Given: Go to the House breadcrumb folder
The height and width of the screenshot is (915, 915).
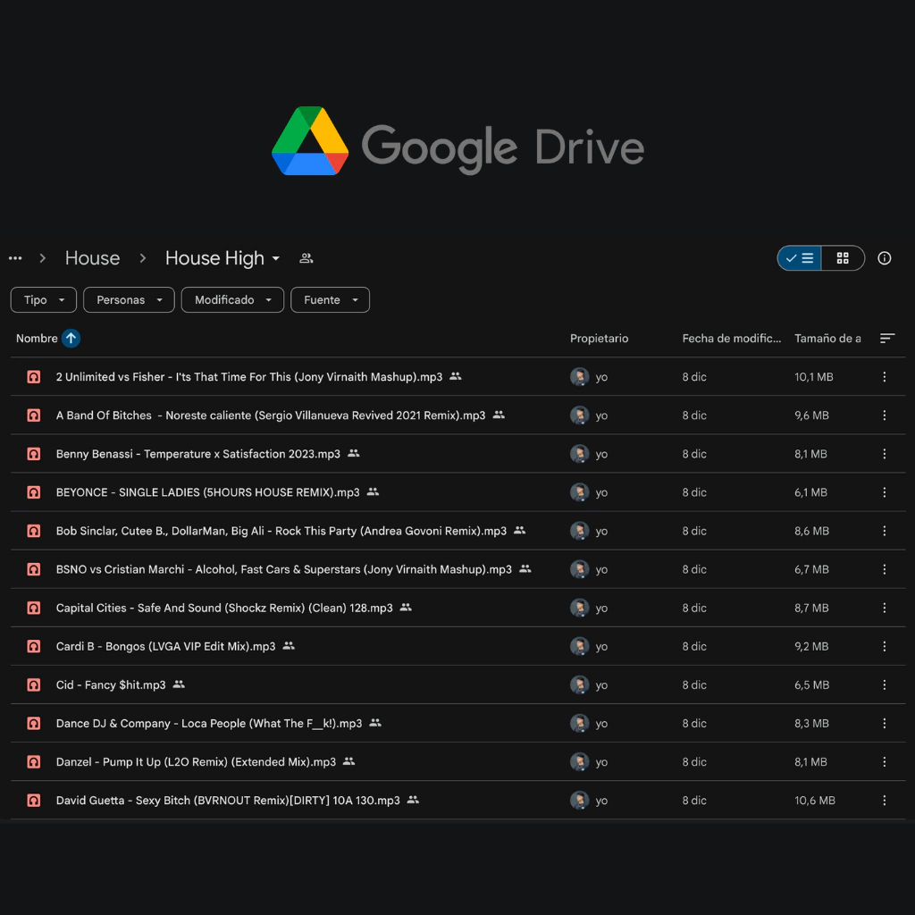Looking at the screenshot, I should (92, 258).
